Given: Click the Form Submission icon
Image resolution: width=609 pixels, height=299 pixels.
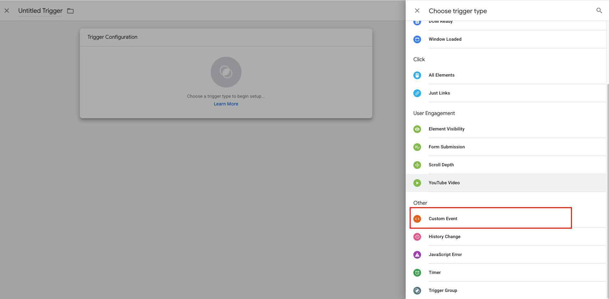Looking at the screenshot, I should (417, 147).
